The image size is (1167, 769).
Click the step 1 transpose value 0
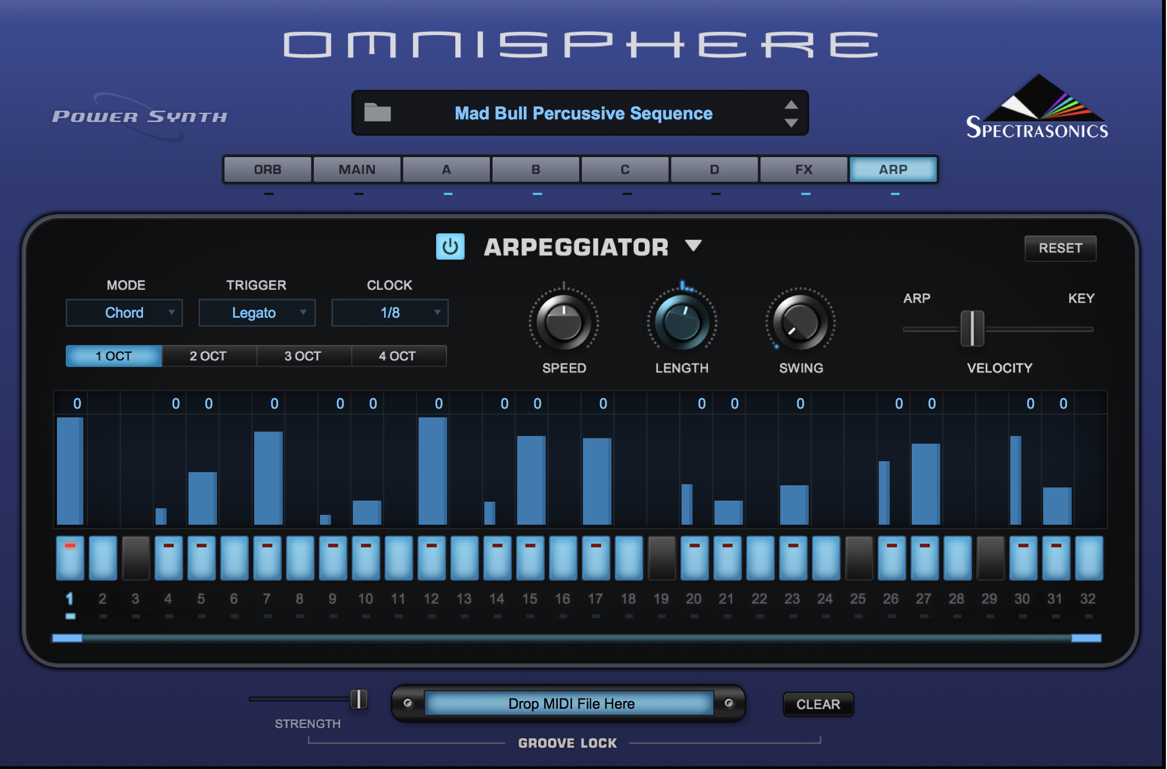point(77,404)
